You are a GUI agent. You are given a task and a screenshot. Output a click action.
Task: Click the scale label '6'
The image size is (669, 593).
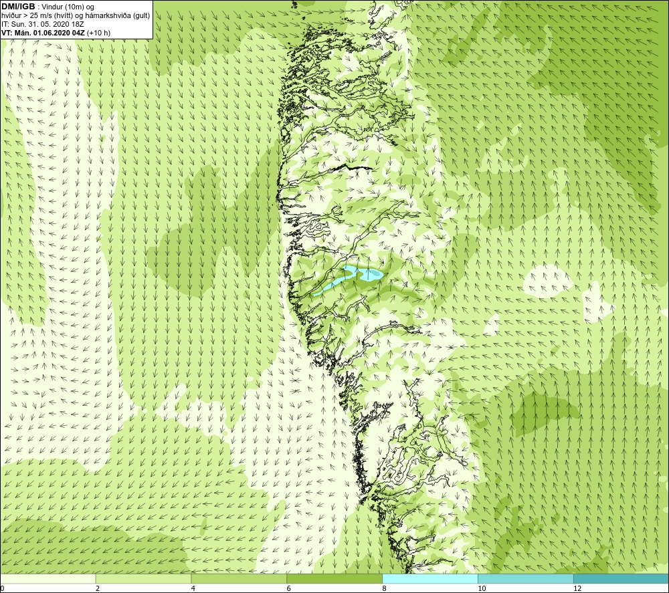pos(289,589)
